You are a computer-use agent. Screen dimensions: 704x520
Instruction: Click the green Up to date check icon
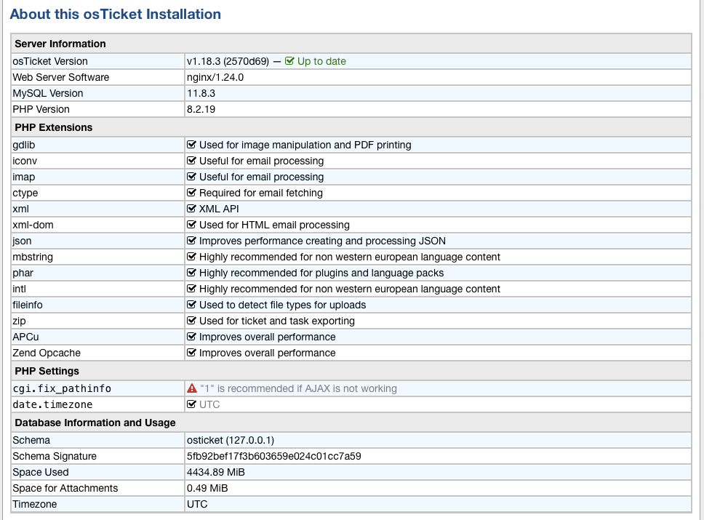pos(289,61)
